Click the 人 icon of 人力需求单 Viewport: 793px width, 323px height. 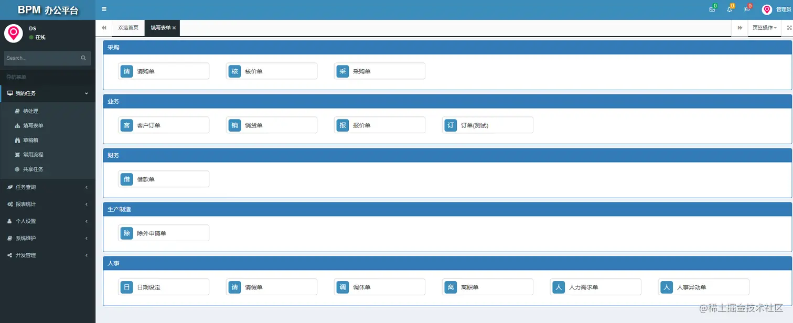(x=559, y=287)
